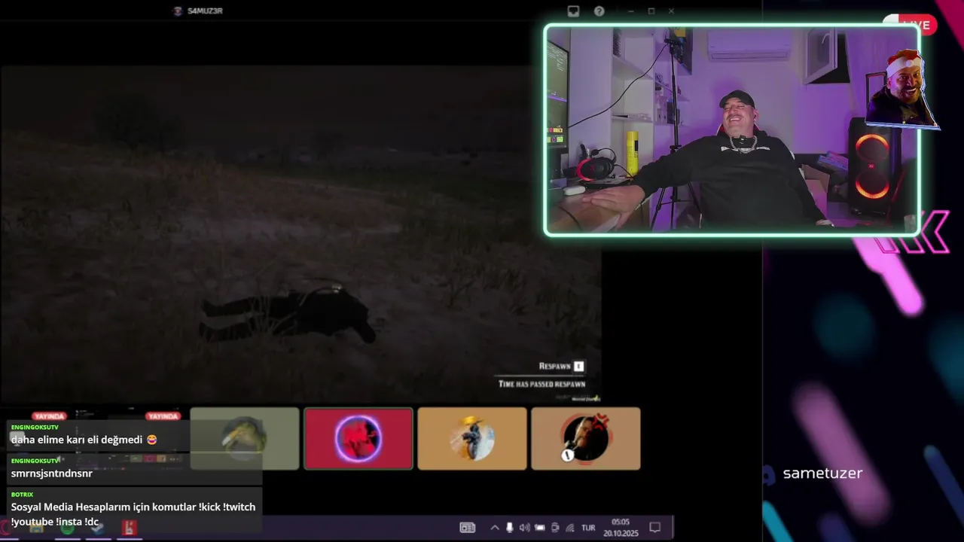The image size is (964, 542).
Task: Click the Santa-hat avatar cutout
Action: (x=902, y=89)
